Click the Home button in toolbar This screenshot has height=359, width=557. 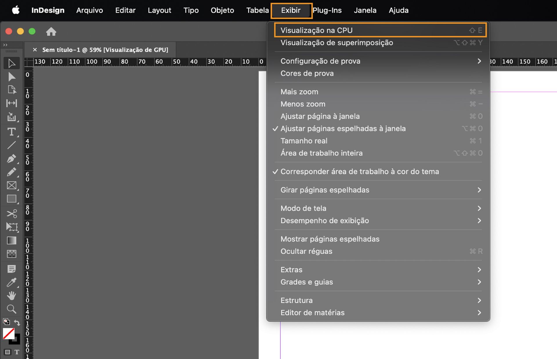tap(51, 32)
